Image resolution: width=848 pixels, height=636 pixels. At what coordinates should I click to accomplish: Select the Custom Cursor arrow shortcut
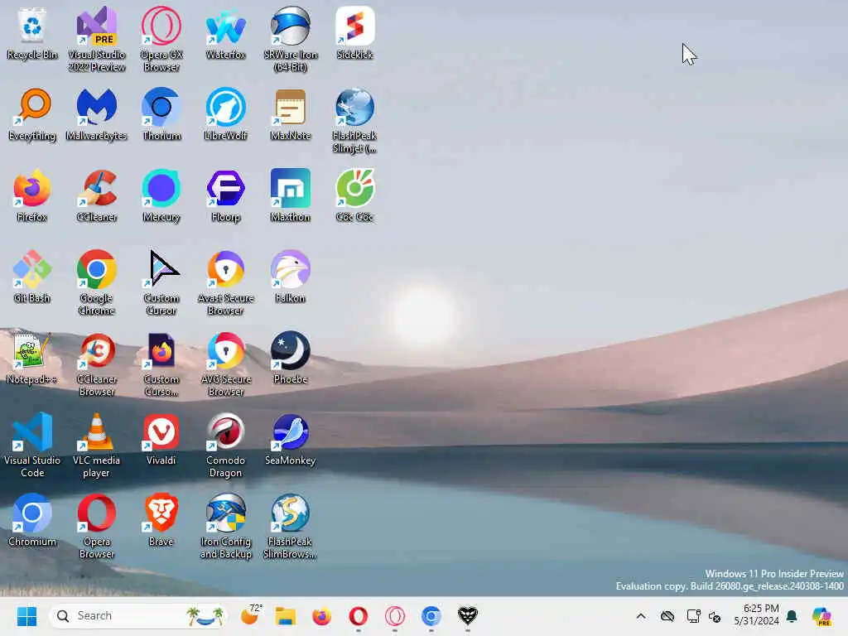(x=161, y=282)
